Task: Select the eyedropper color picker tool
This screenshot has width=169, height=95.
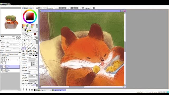Action: [31, 36]
